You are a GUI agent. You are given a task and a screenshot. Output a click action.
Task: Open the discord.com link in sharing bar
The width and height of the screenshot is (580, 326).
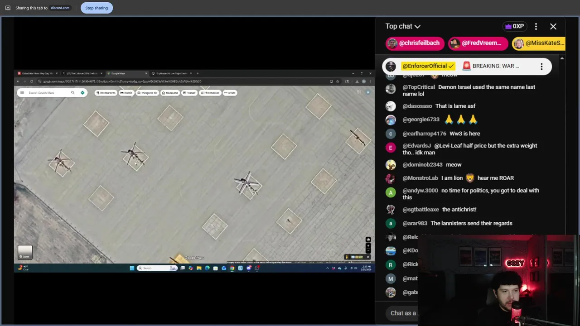pyautogui.click(x=60, y=8)
